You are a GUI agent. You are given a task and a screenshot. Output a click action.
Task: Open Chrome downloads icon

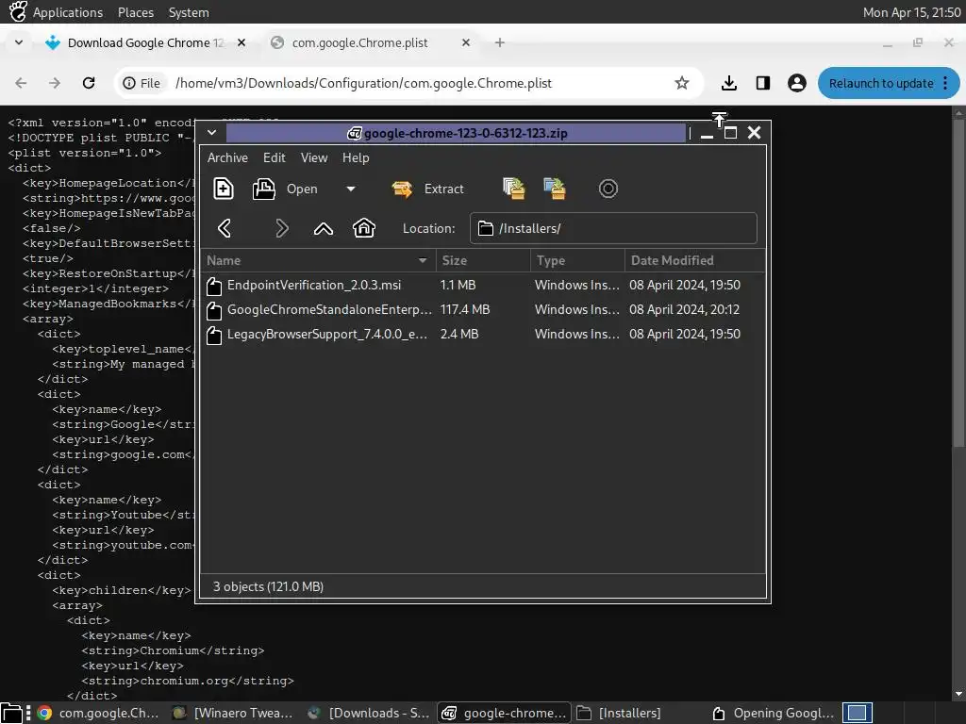tap(729, 83)
